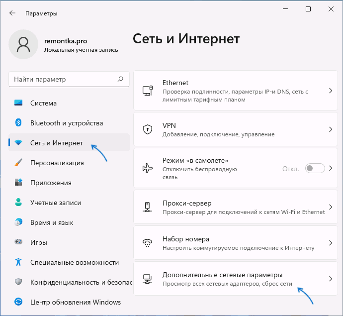Click the Найти параметр search field
This screenshot has height=316, width=343.
point(69,79)
